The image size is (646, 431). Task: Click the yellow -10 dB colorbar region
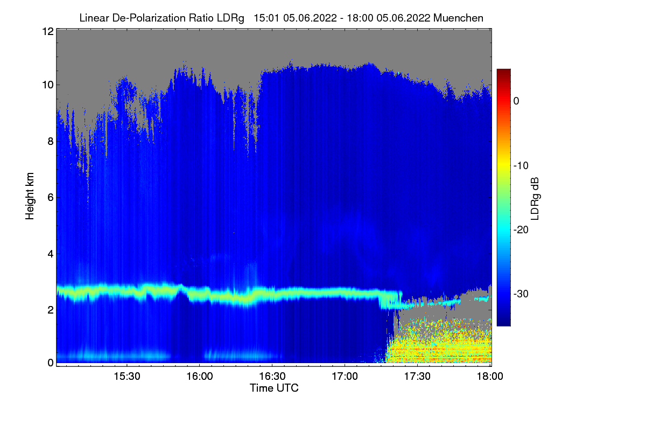pos(503,165)
